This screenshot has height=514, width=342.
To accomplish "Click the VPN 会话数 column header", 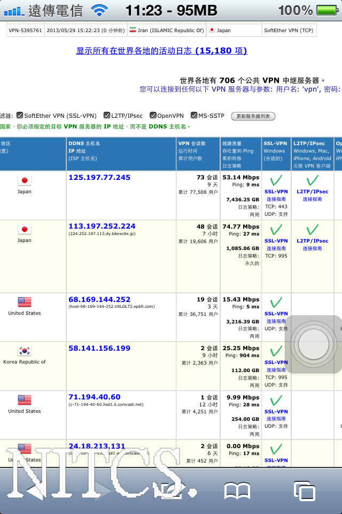I will tap(198, 154).
